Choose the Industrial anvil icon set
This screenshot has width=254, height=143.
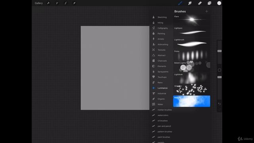[x=154, y=93]
